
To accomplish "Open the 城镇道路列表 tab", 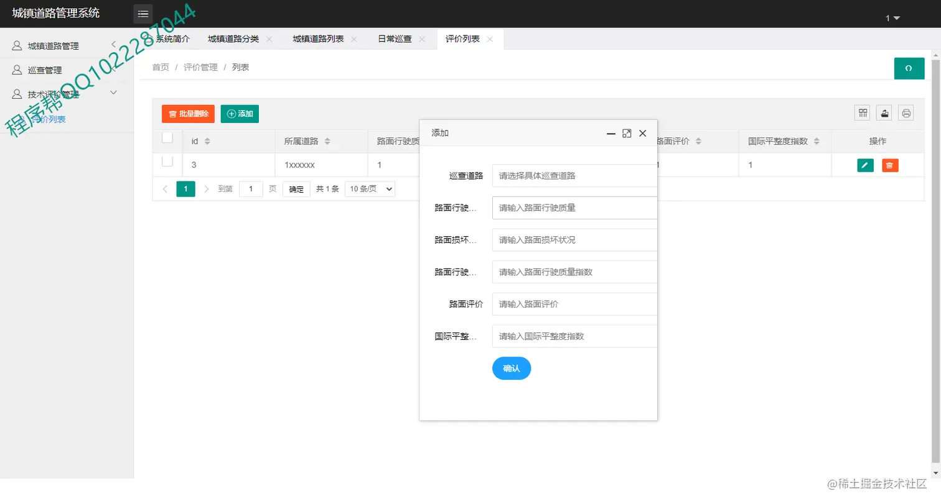I will pos(319,39).
